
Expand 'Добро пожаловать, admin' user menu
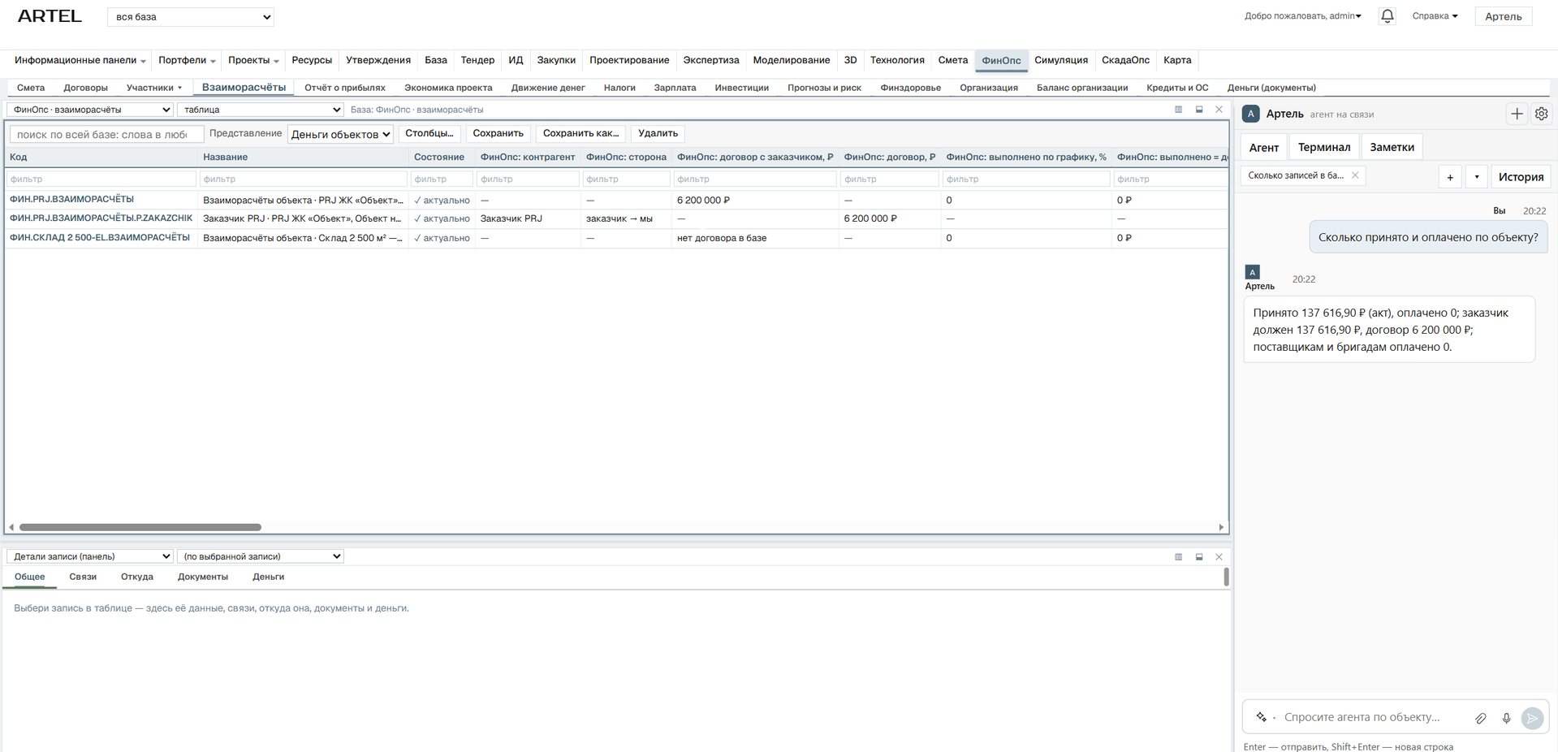point(1302,16)
